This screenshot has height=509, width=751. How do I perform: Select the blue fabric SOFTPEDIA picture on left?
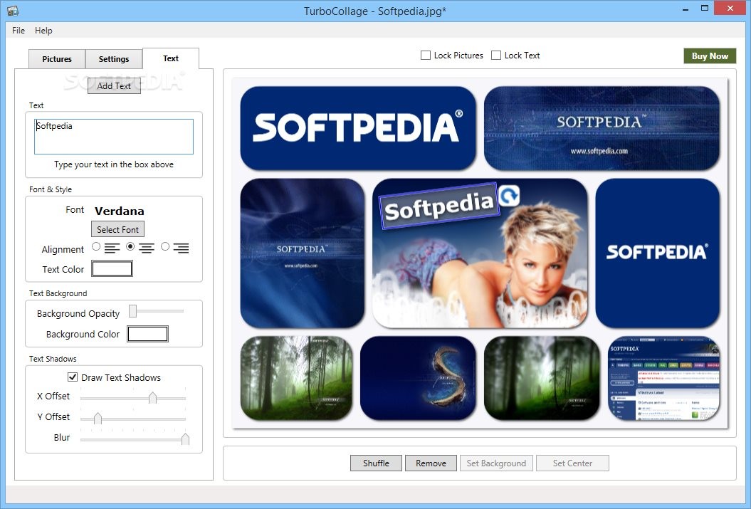tap(303, 253)
